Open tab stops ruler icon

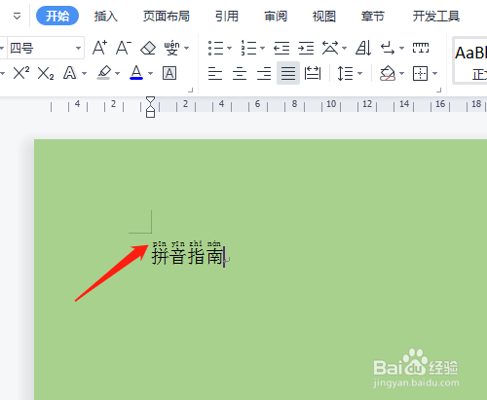click(421, 48)
